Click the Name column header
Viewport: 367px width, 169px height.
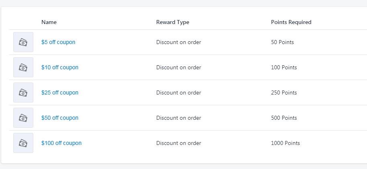point(49,22)
